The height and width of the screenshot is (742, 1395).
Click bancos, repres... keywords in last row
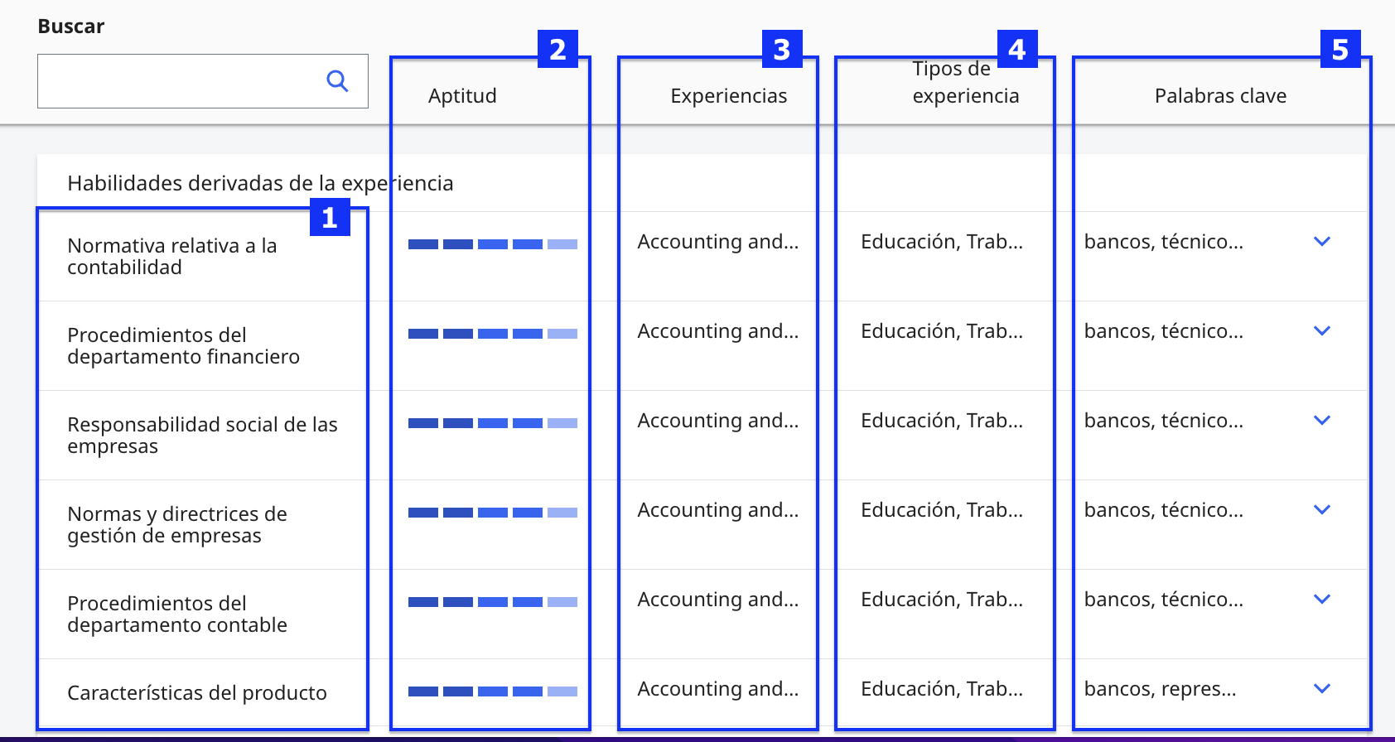[x=1160, y=689]
